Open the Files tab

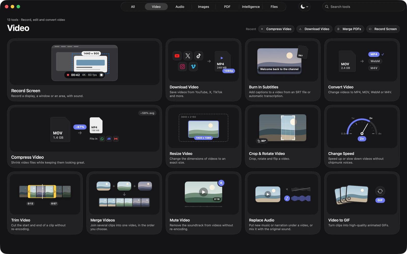pos(274,7)
